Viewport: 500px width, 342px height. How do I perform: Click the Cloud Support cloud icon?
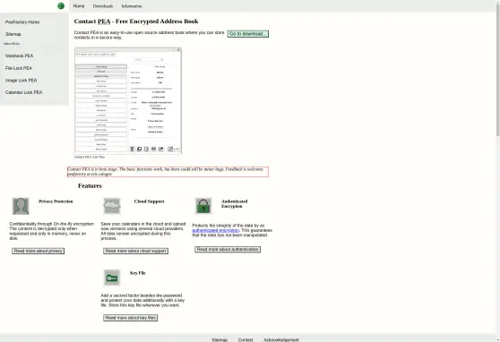[112, 206]
